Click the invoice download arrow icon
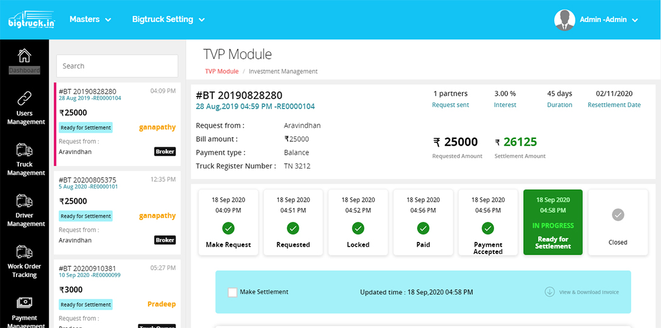The height and width of the screenshot is (328, 661). [549, 292]
